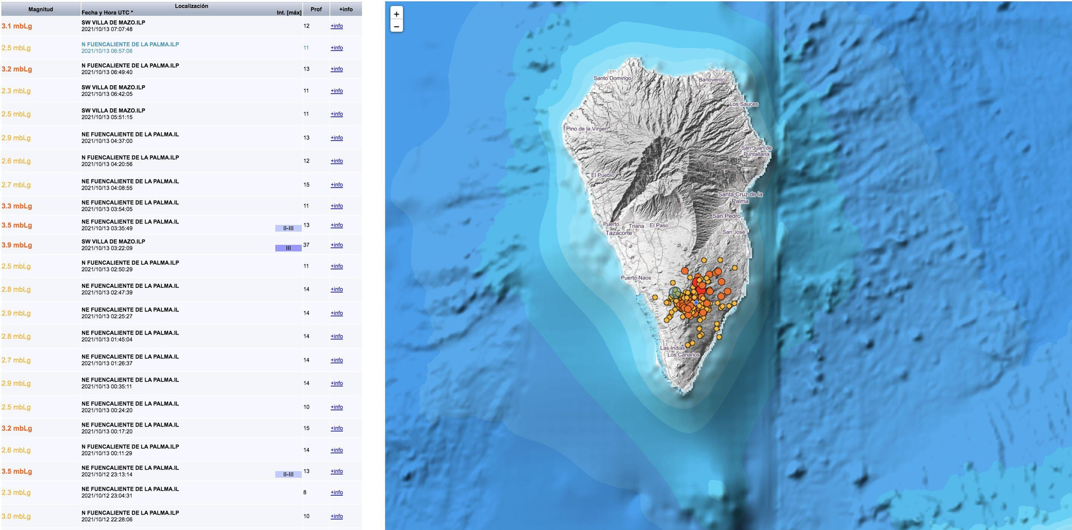The width and height of the screenshot is (1072, 530).
Task: Open +info for 02:47:39 earthquake
Action: click(337, 289)
